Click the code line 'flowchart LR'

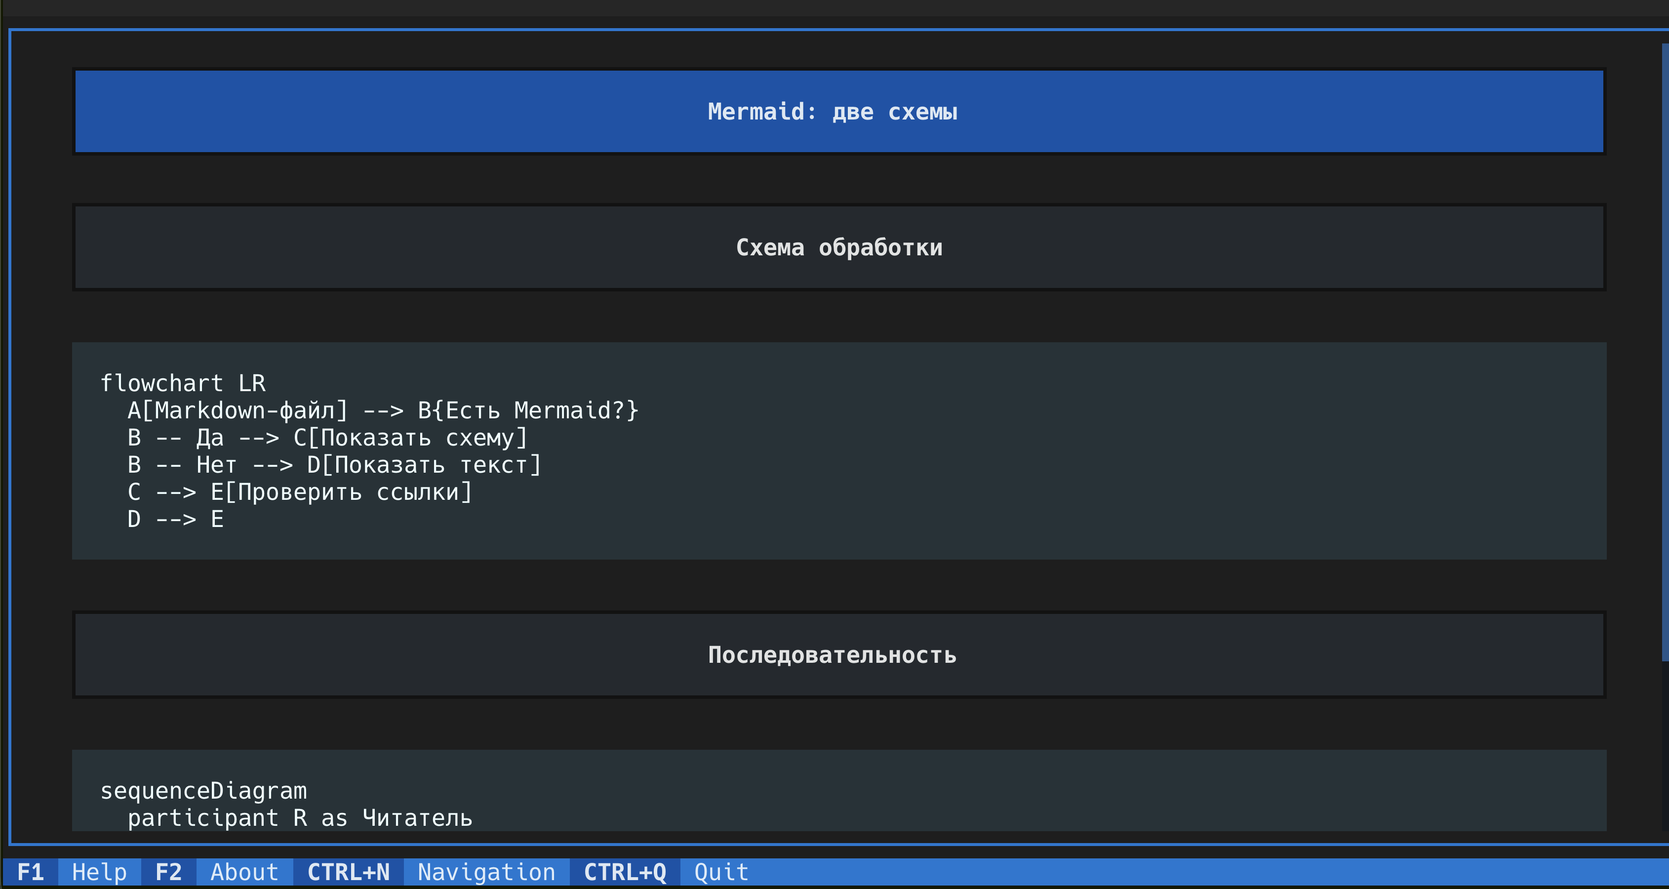[x=183, y=383]
